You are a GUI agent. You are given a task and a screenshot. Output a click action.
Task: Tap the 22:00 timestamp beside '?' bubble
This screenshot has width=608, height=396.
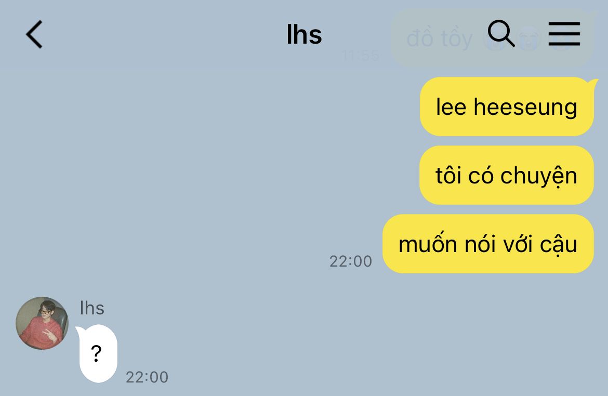tap(147, 377)
